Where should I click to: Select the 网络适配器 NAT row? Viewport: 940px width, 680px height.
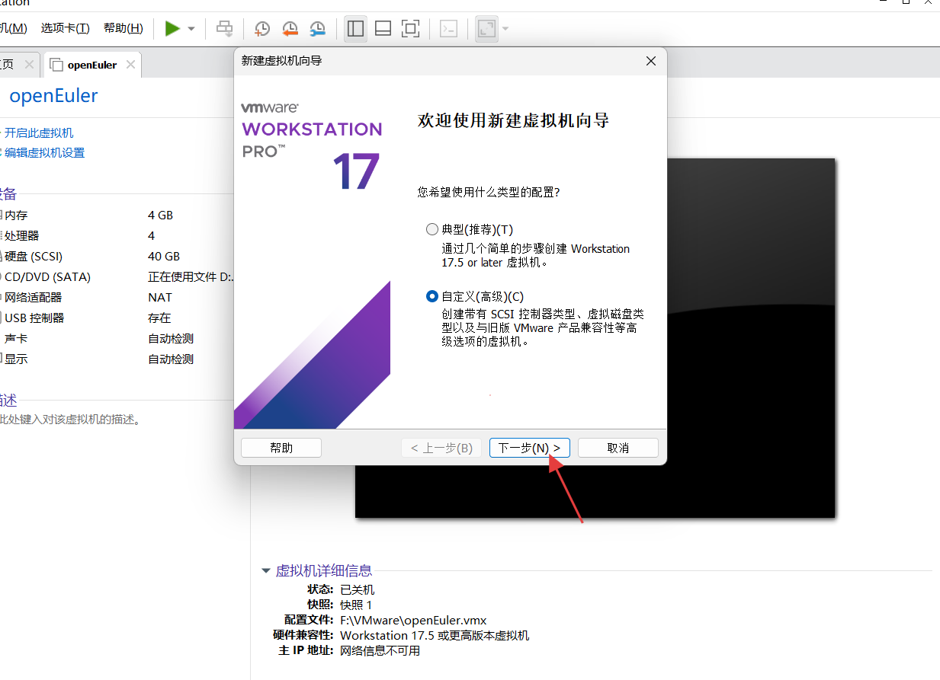tap(118, 298)
